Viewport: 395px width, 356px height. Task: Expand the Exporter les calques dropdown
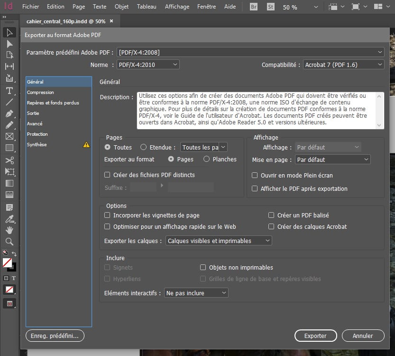(219, 241)
